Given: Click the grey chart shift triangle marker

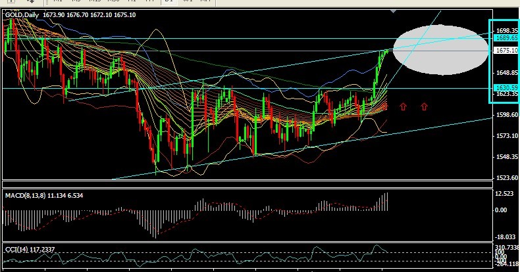Looking at the screenshot, I should (393, 12).
